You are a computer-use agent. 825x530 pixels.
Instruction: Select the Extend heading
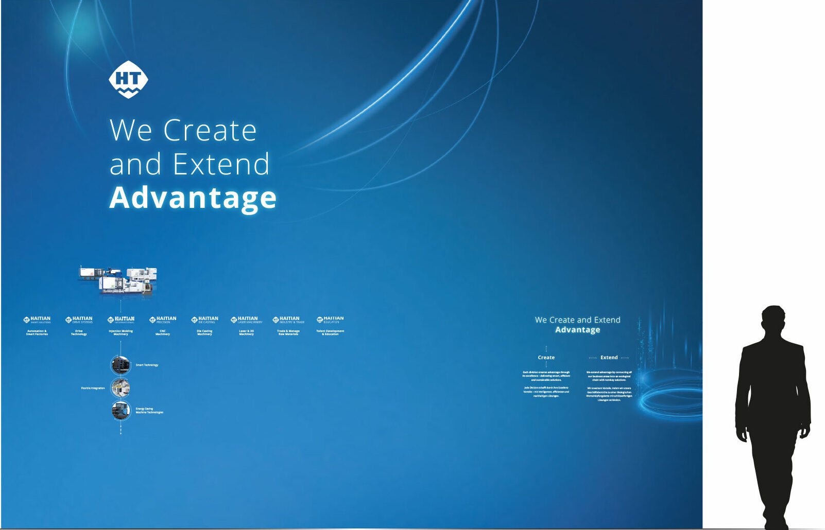click(609, 357)
